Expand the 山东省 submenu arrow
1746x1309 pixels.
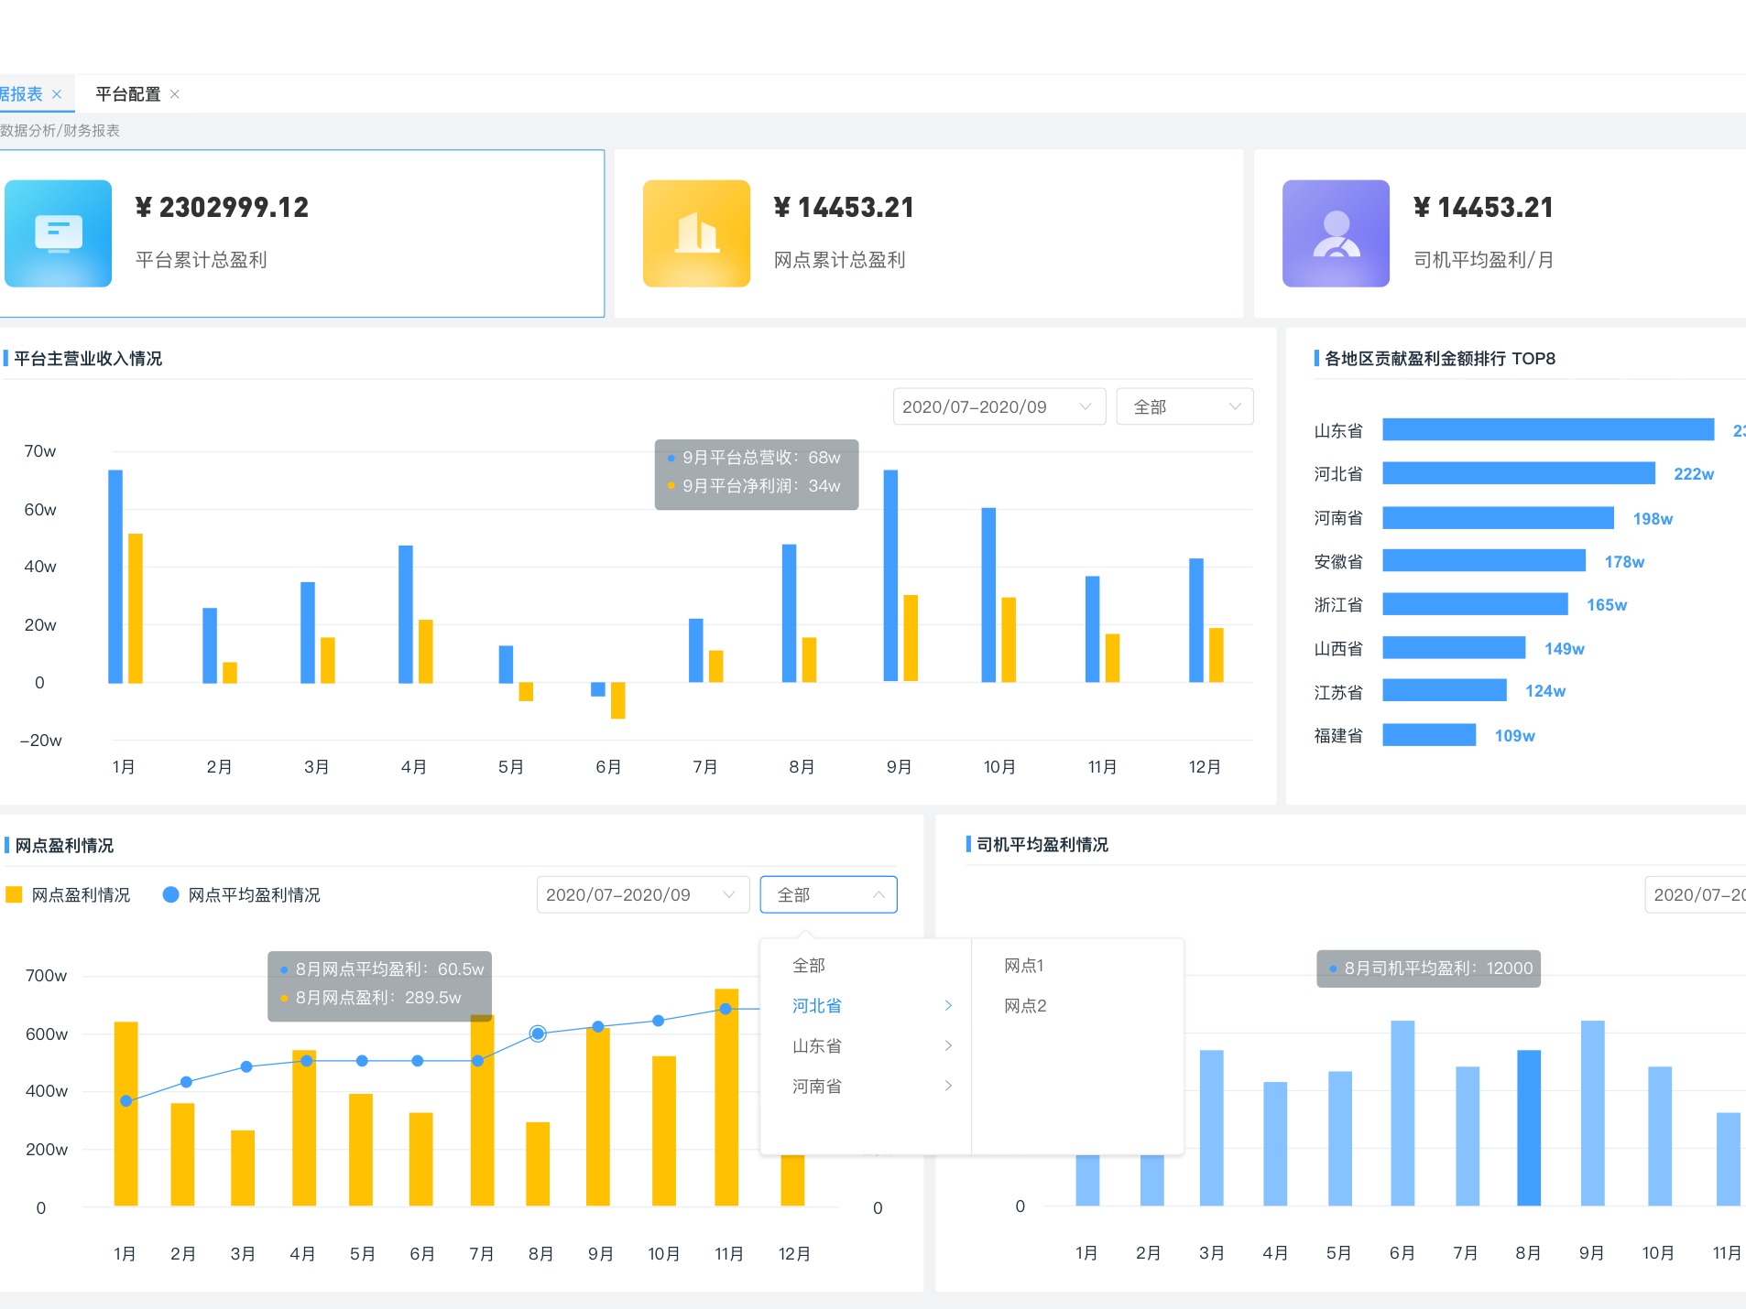948,1045
